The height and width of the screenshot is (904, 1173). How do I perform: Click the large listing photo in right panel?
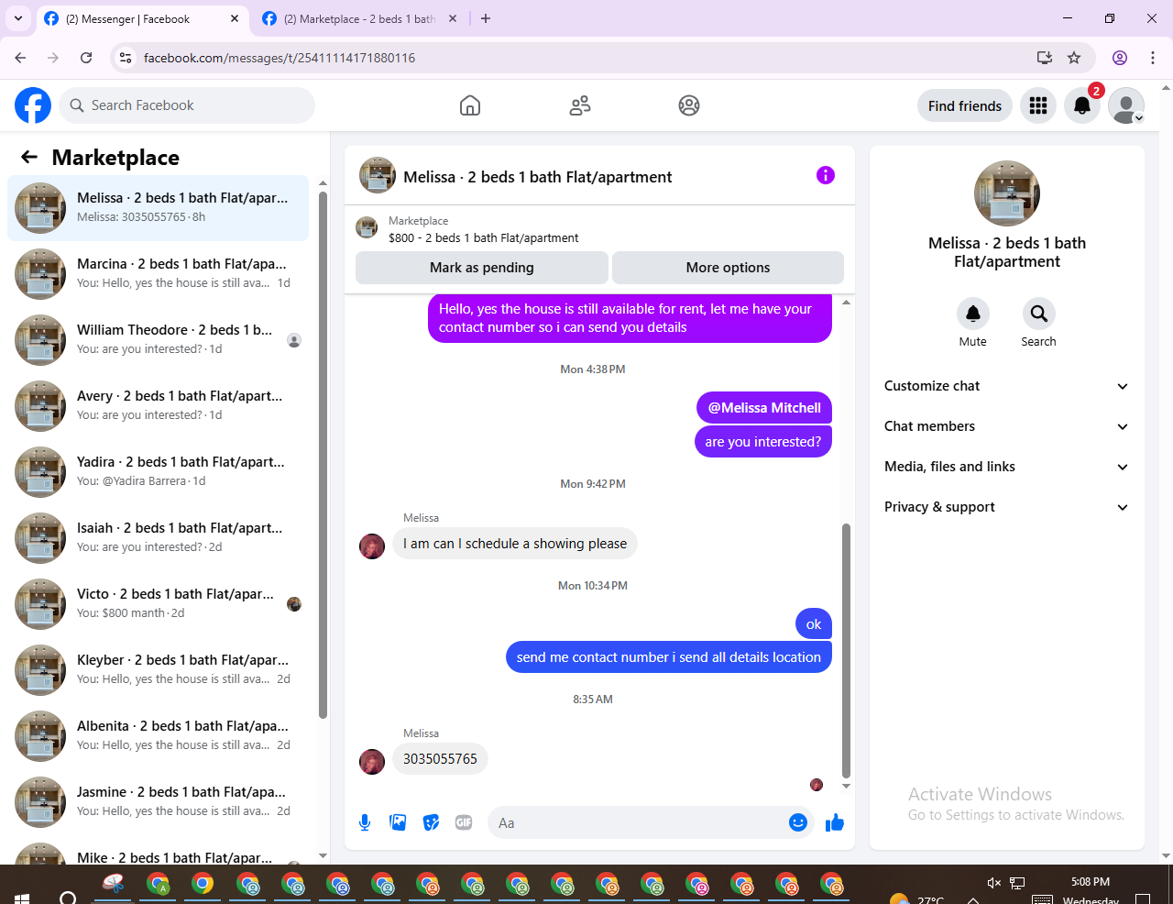(1007, 193)
